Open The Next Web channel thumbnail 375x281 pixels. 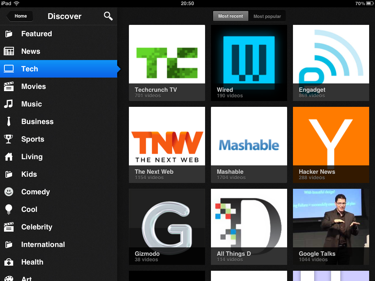coord(167,145)
